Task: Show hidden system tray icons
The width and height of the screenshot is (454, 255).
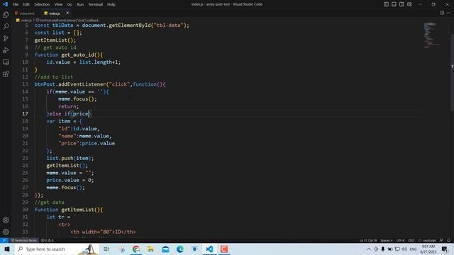Action: click(369, 249)
